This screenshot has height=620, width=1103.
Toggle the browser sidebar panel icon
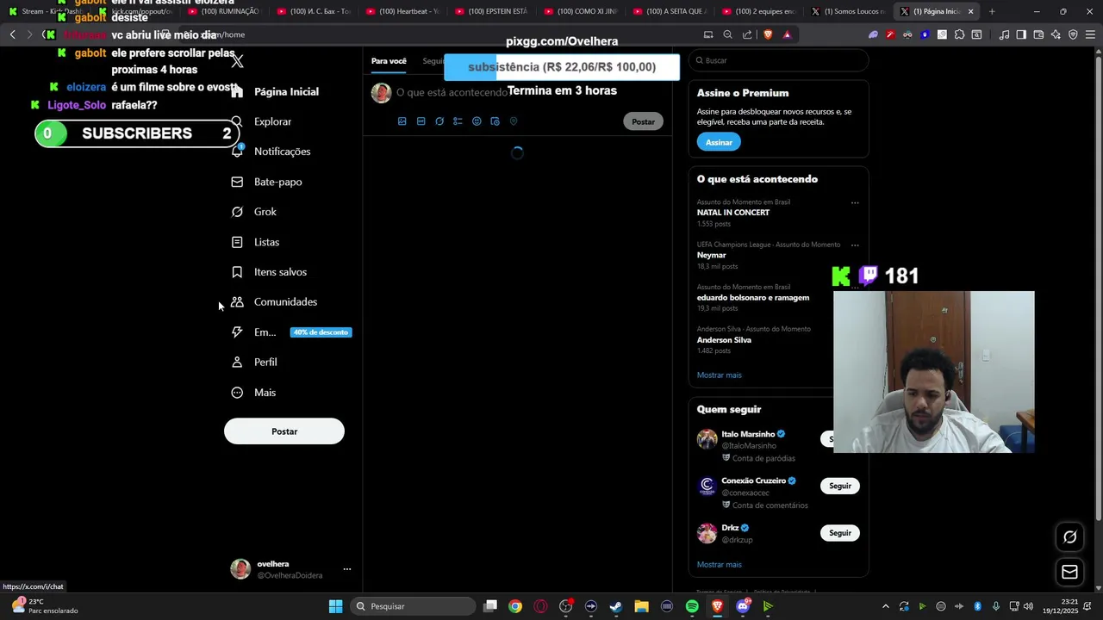[x=1021, y=34]
